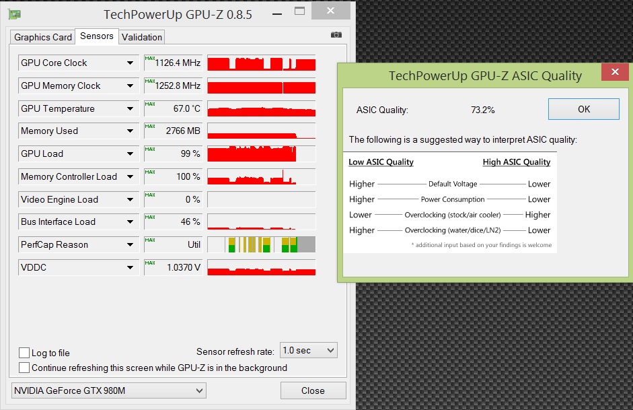Close the GPU-Z main window

[x=331, y=11]
